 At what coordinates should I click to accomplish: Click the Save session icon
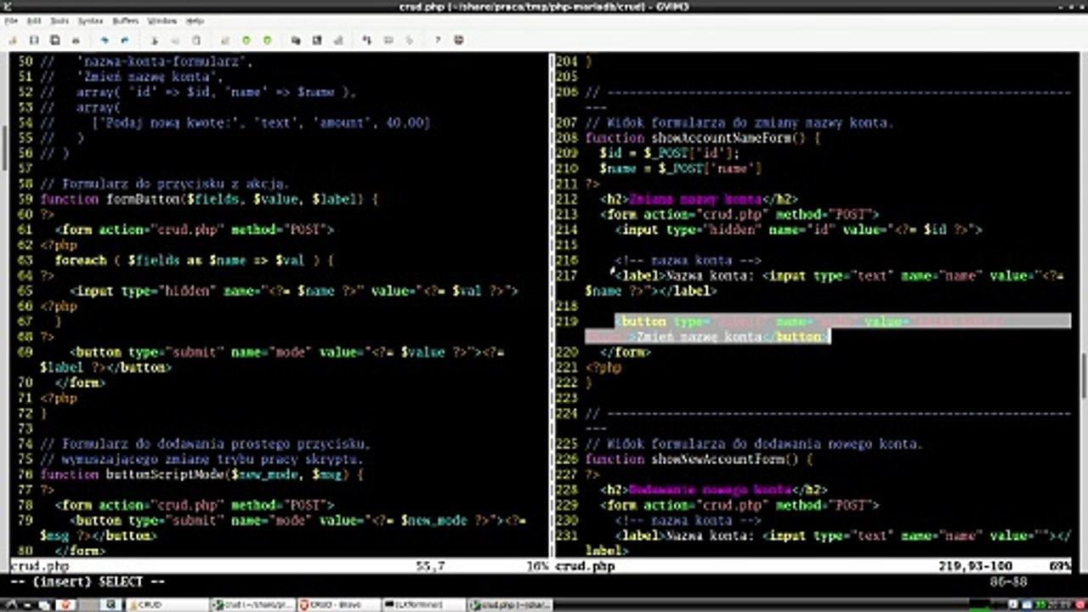317,40
